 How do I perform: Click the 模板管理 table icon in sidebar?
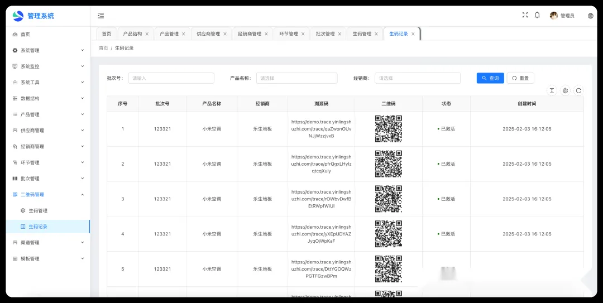15,259
